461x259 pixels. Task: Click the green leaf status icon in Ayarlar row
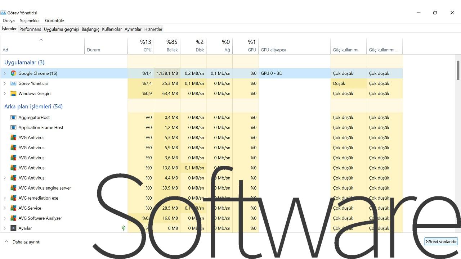(x=124, y=228)
